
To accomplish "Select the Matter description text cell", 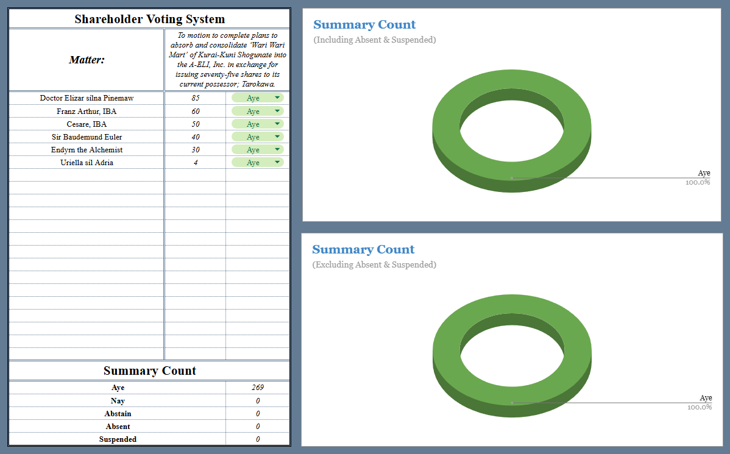I will click(227, 60).
